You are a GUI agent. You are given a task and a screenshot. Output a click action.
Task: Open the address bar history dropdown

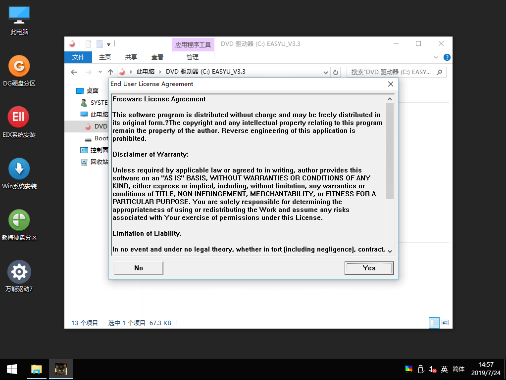(x=326, y=72)
